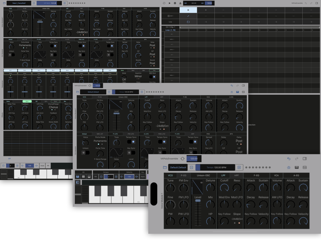Image resolution: width=321 pixels, height=240 pixels.
Task: Select sequencer S&H tab
Action: [144, 70]
